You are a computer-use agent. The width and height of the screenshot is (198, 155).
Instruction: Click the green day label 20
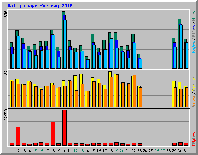pyautogui.click(x=122, y=151)
